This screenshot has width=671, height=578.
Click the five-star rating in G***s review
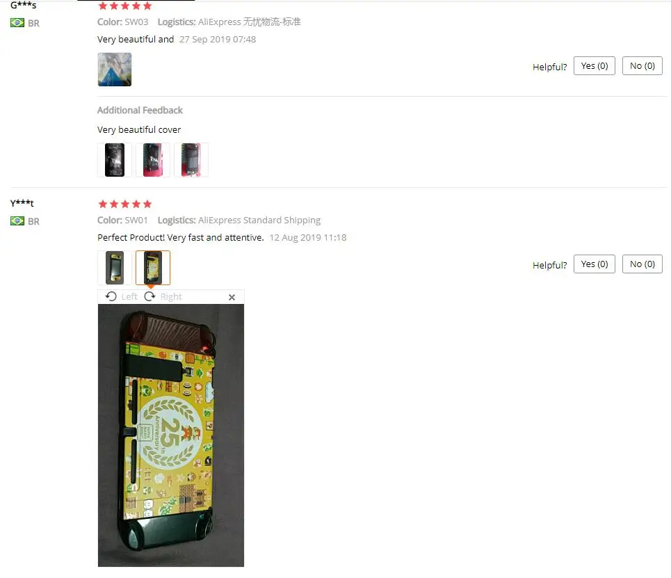point(125,6)
